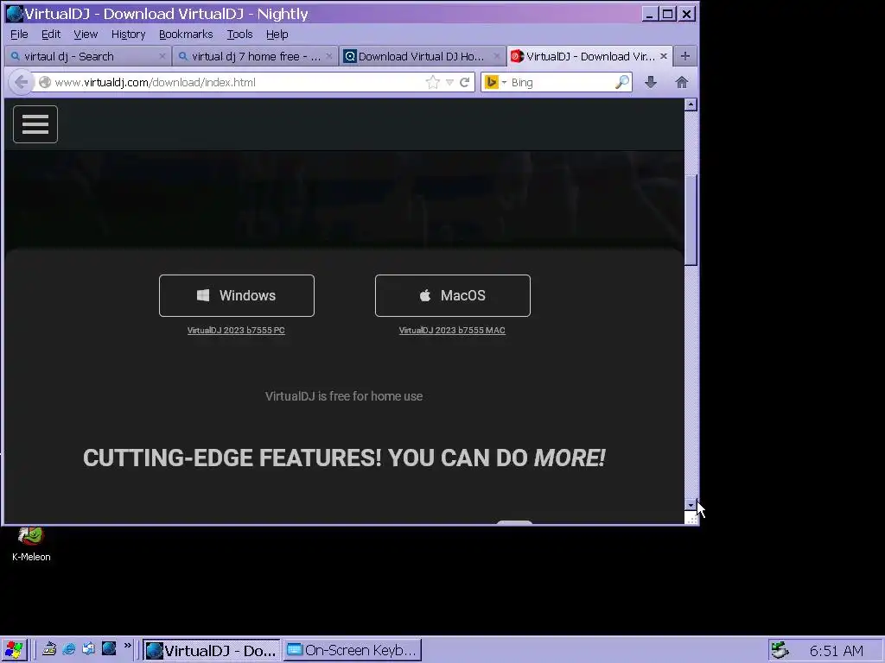Viewport: 885px width, 663px height.
Task: Open the Downloads arrow icon in the toolbar
Action: point(650,82)
